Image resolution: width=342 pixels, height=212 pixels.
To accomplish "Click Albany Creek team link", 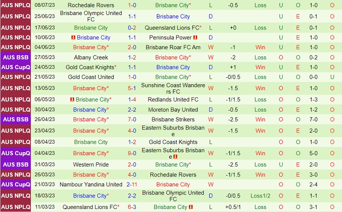I will coord(91,57).
